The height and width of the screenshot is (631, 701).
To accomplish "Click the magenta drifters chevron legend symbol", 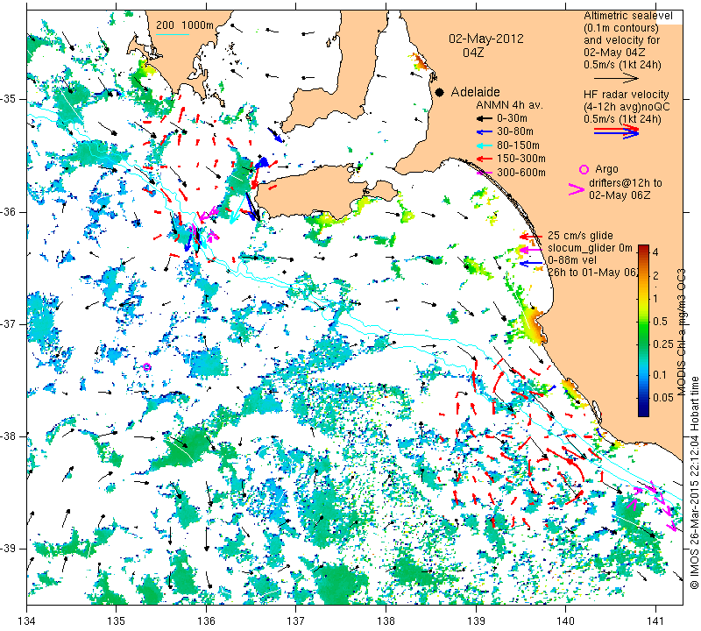I will pyautogui.click(x=577, y=189).
